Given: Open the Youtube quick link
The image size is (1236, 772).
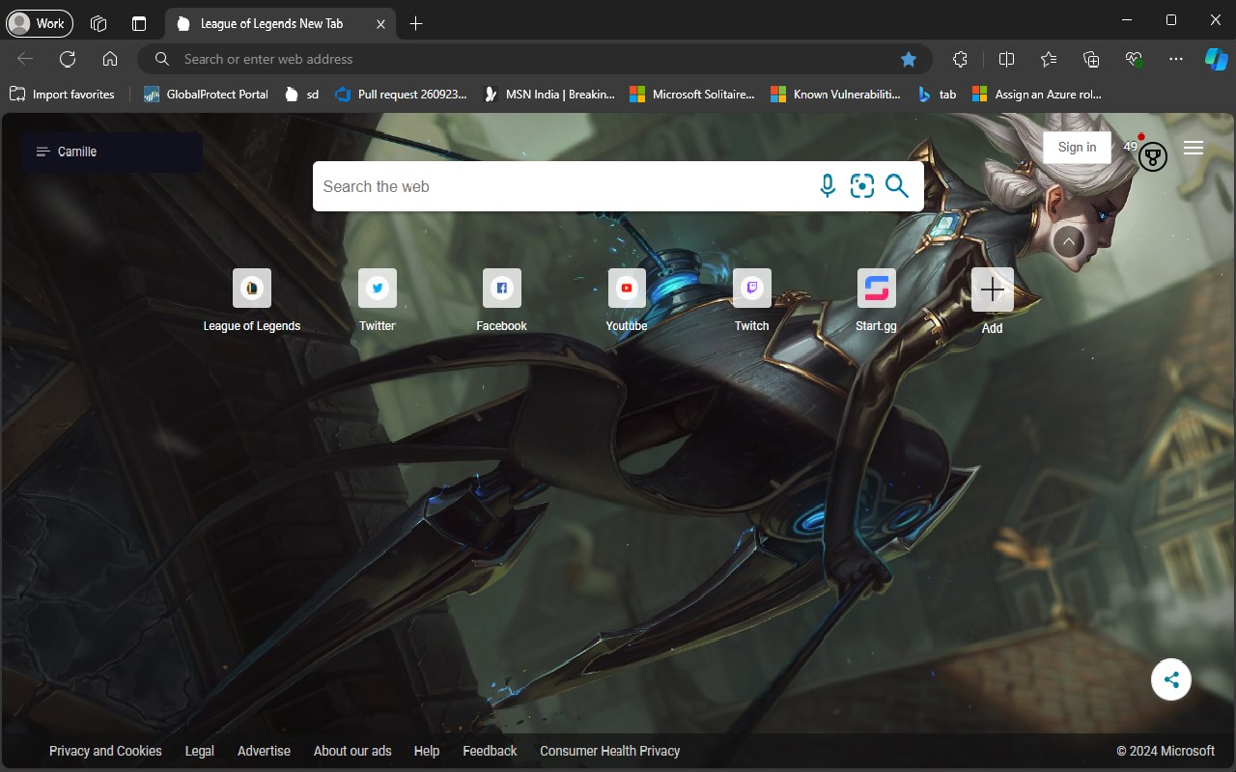Looking at the screenshot, I should [627, 300].
